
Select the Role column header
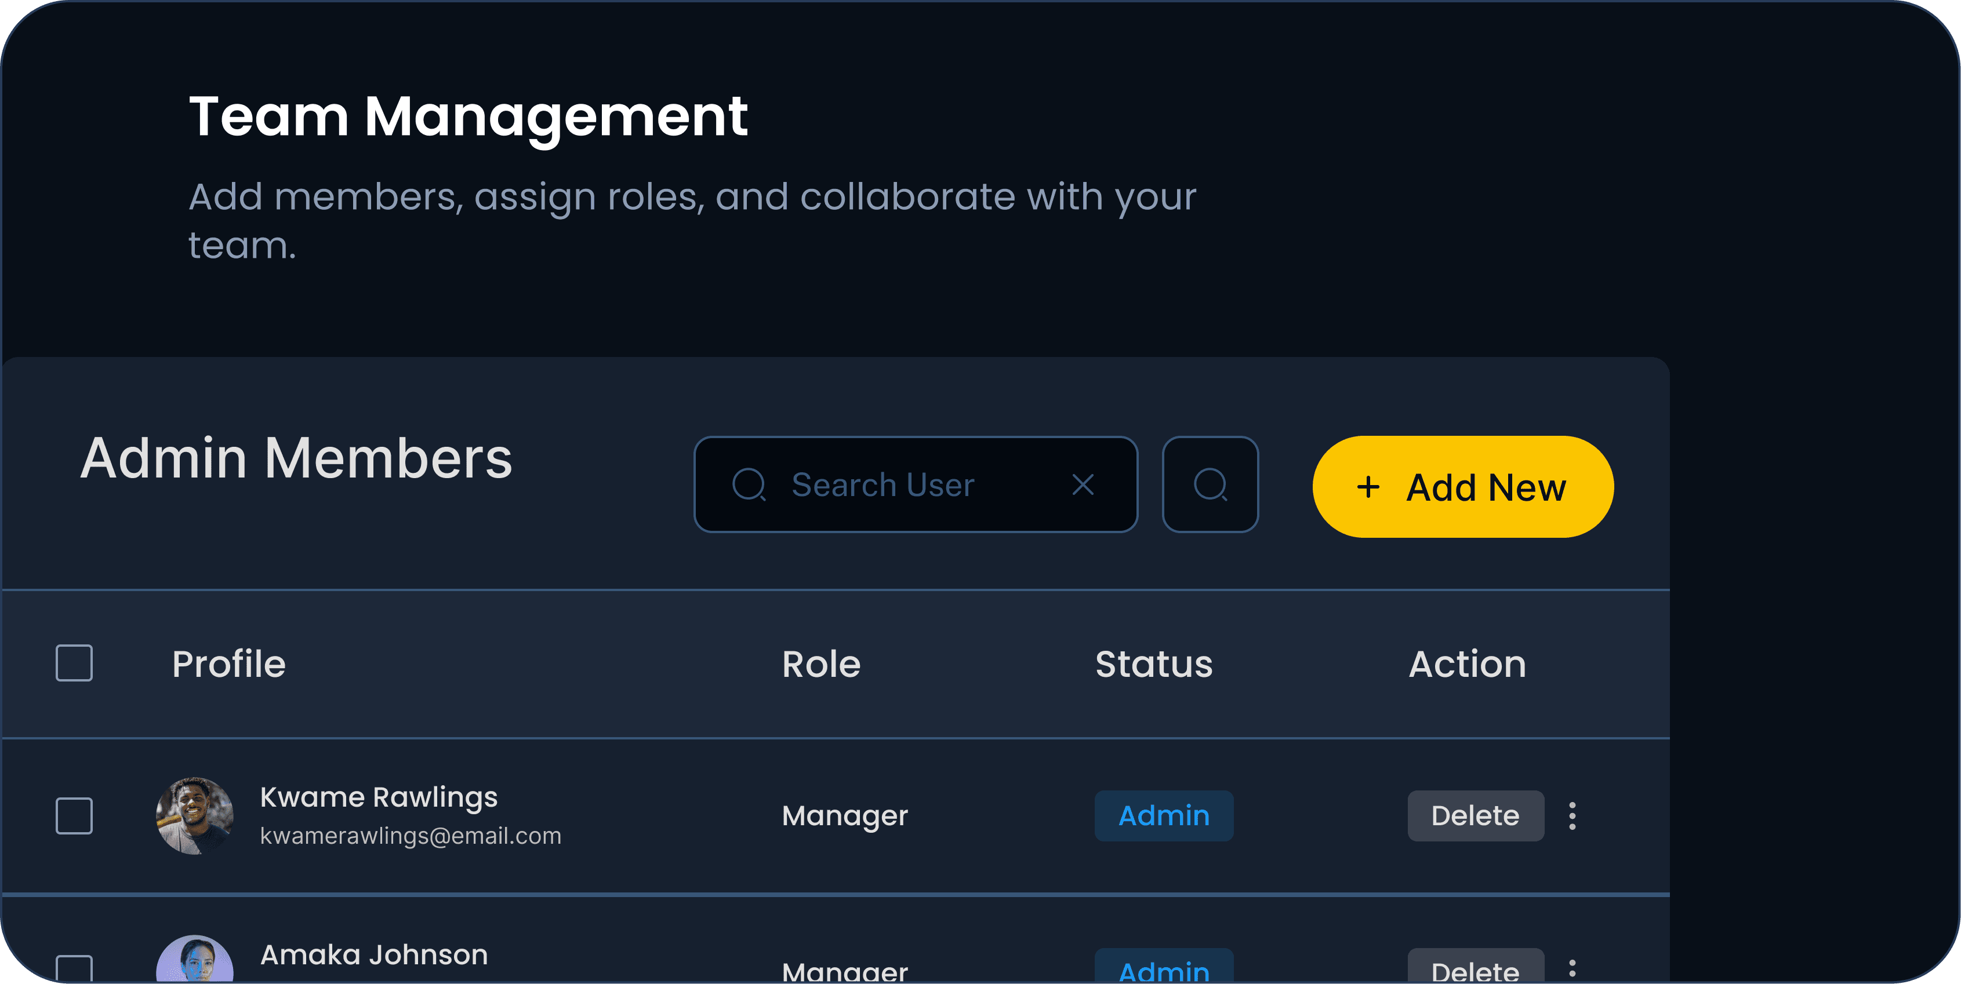coord(822,664)
